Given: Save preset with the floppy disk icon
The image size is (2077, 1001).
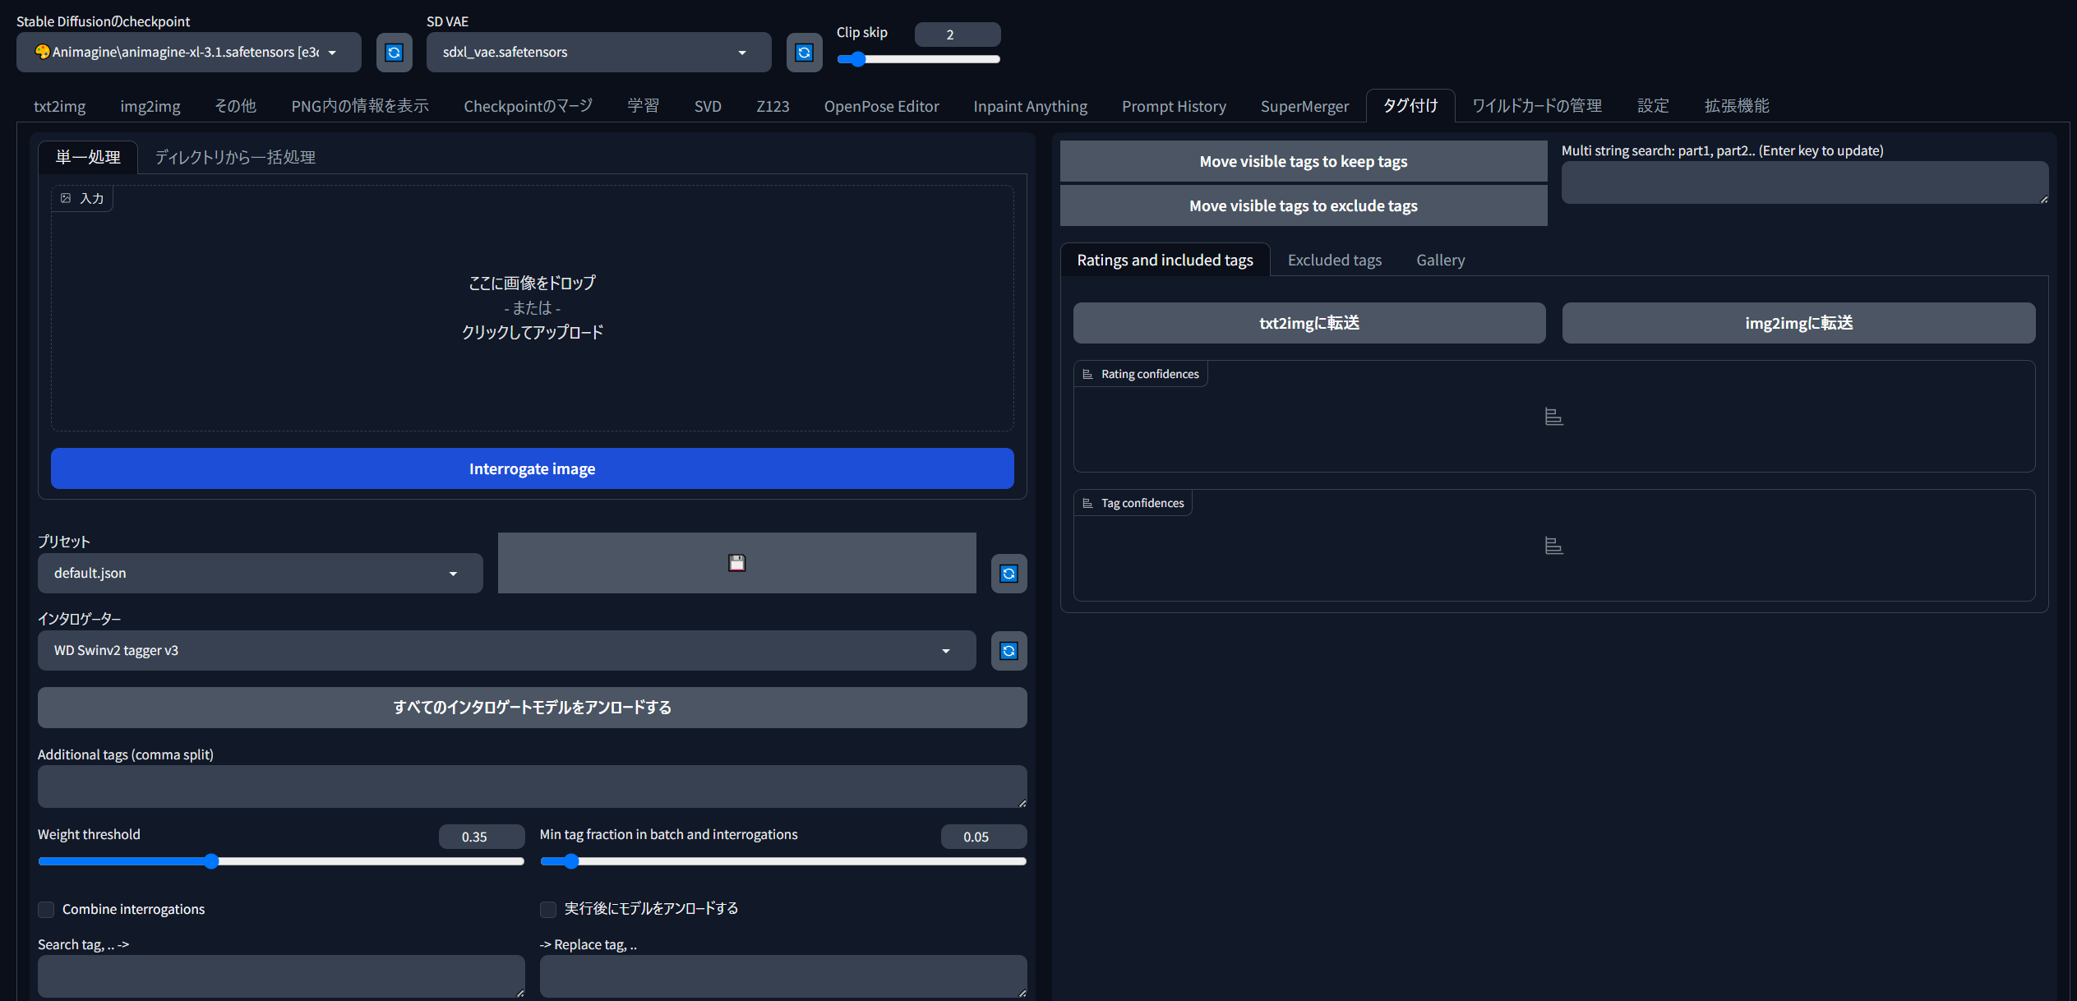Looking at the screenshot, I should pyautogui.click(x=736, y=563).
